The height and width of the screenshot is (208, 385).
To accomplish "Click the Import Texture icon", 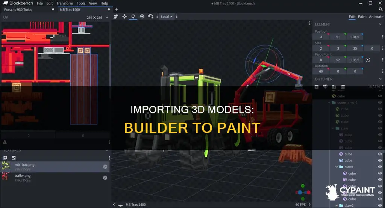I will (x=5, y=158).
